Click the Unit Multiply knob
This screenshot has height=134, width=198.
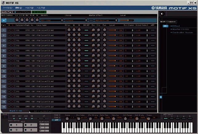click(137, 119)
